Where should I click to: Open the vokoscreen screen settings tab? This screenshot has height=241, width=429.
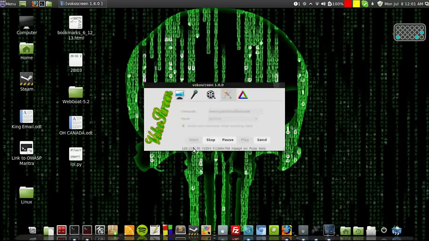(x=180, y=95)
